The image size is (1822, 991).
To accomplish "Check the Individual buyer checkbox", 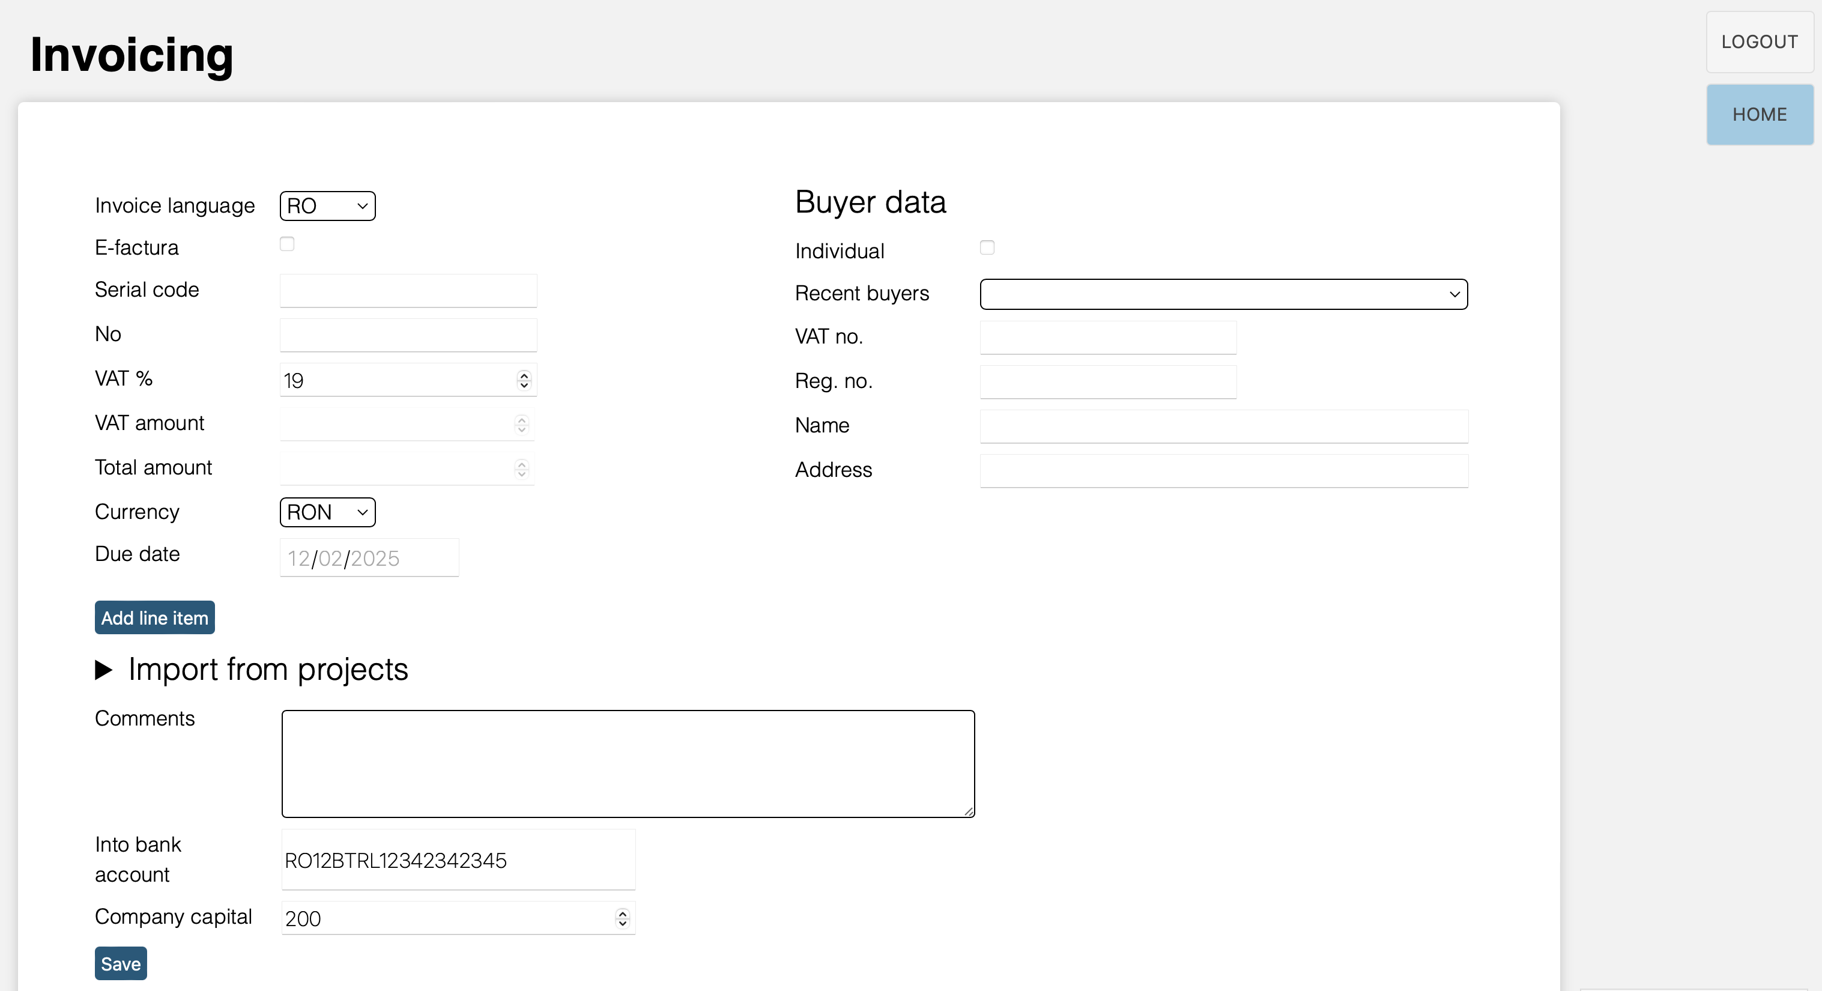I will (987, 247).
